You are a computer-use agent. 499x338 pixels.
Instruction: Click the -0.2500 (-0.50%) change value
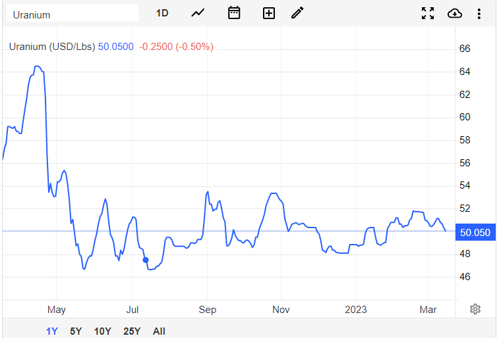(x=176, y=47)
